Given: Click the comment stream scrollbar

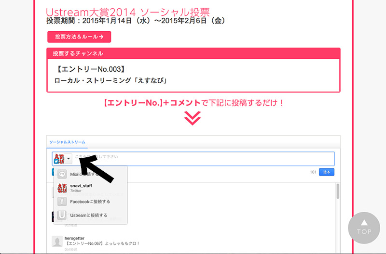Looking at the screenshot, I should point(338,191).
